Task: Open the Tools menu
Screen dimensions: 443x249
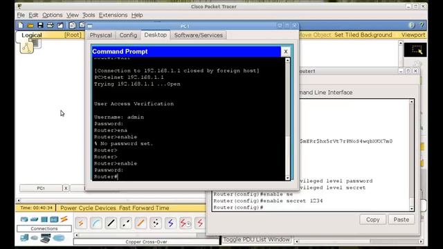Action: (89, 15)
